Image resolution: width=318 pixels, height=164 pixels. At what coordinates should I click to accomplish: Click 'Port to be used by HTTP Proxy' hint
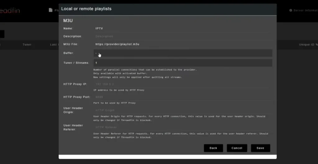tap(114, 103)
